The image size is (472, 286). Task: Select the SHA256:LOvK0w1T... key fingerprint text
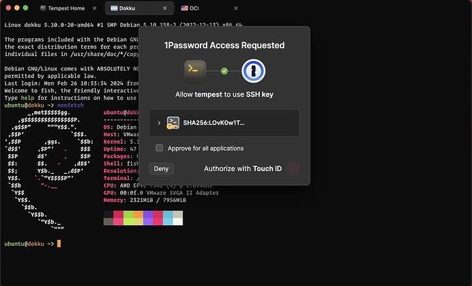[213, 123]
